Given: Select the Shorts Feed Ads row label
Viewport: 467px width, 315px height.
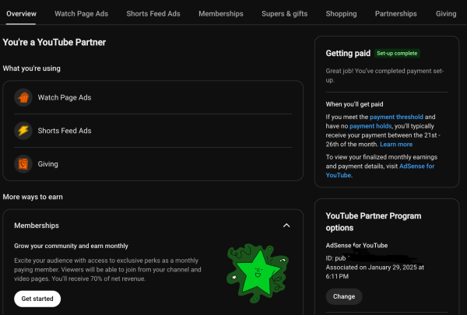Looking at the screenshot, I should pyautogui.click(x=65, y=131).
